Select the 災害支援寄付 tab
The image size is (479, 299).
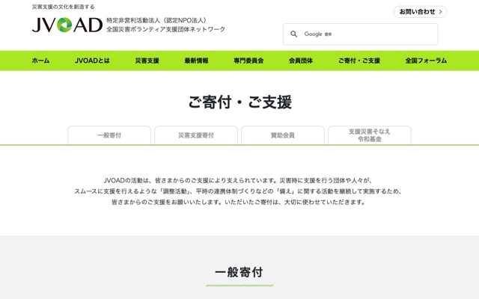coord(196,135)
